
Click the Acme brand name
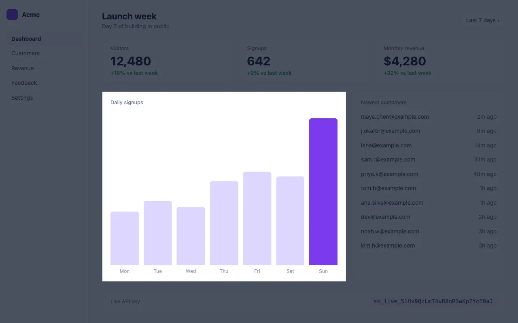pyautogui.click(x=31, y=15)
